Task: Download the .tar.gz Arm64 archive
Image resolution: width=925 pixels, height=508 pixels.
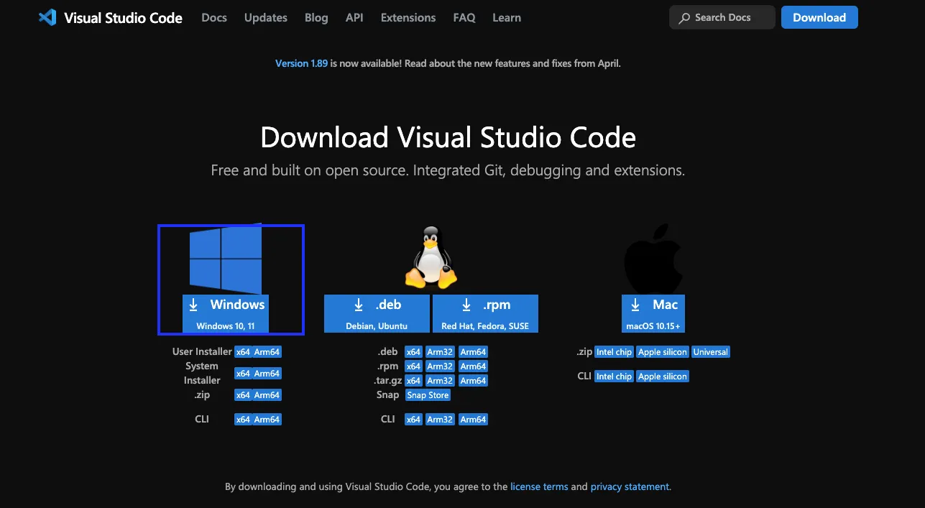Action: coord(473,381)
